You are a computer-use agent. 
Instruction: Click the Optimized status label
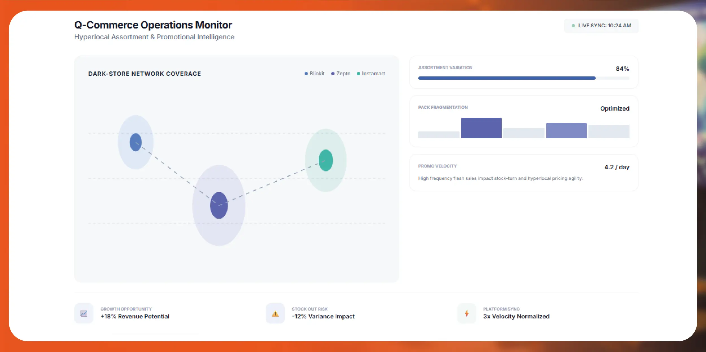[615, 109]
